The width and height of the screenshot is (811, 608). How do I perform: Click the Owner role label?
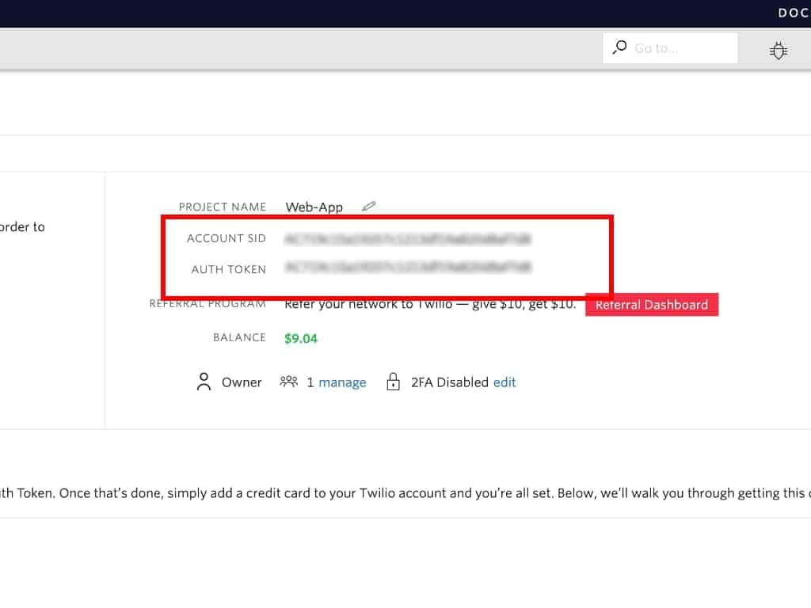242,382
